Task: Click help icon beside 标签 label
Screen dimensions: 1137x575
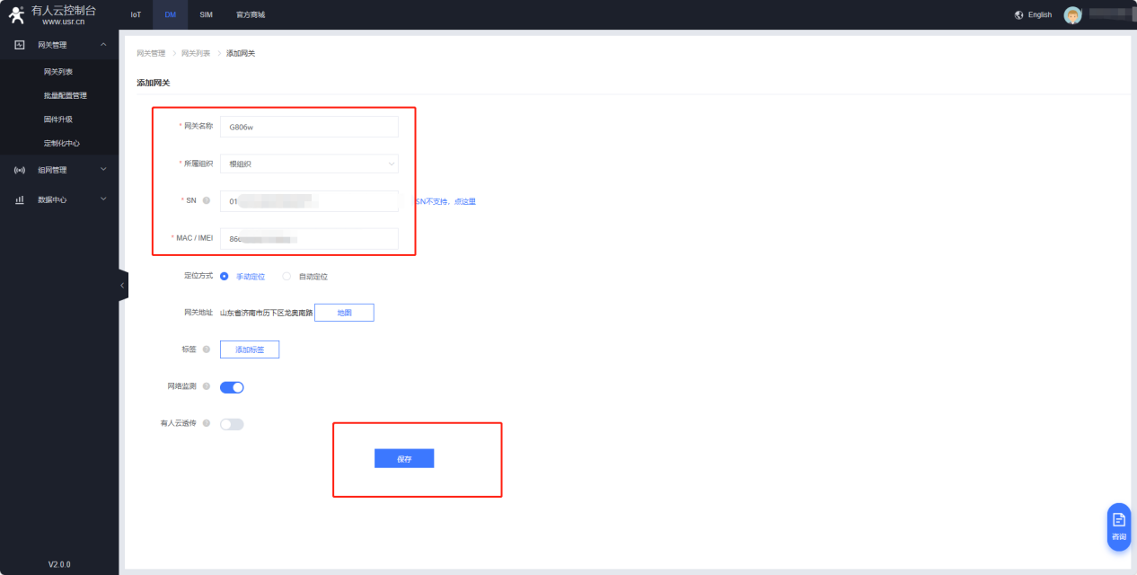Action: pyautogui.click(x=207, y=349)
